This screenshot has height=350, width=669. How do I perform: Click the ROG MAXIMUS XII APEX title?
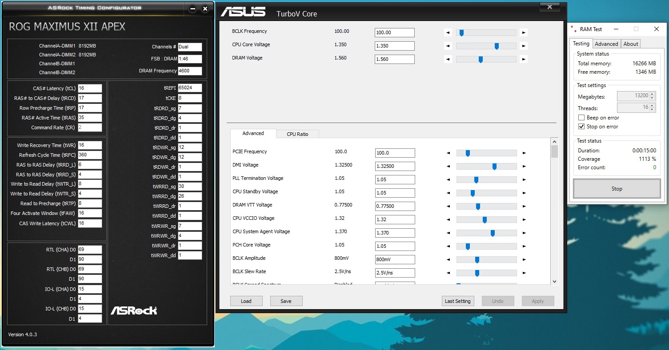(67, 27)
